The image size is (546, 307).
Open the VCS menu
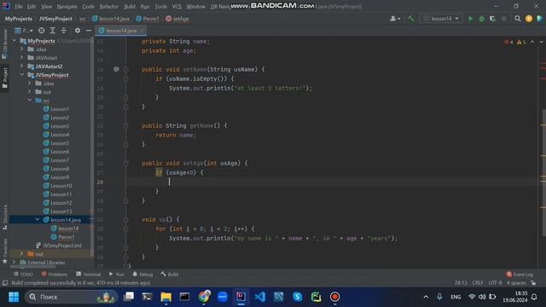177,7
